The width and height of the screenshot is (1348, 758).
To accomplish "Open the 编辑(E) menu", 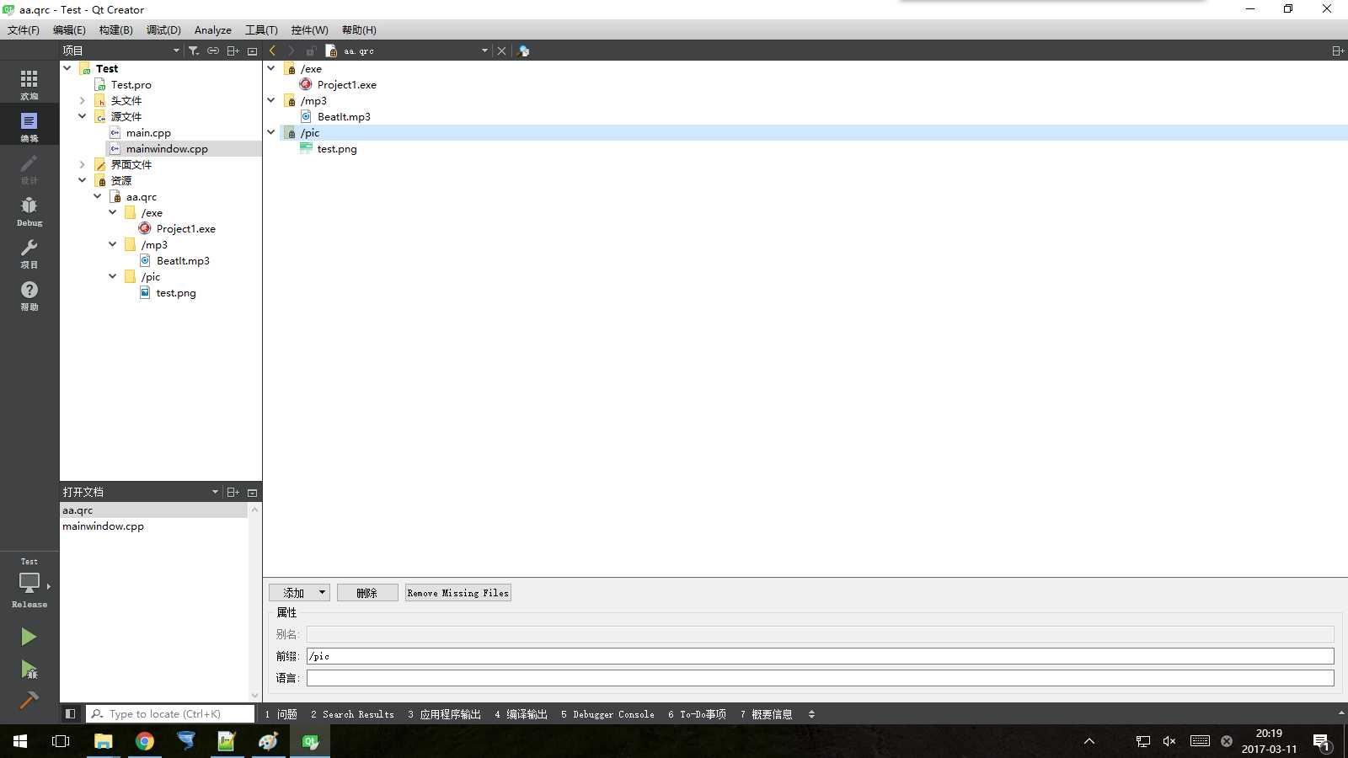I will (69, 29).
